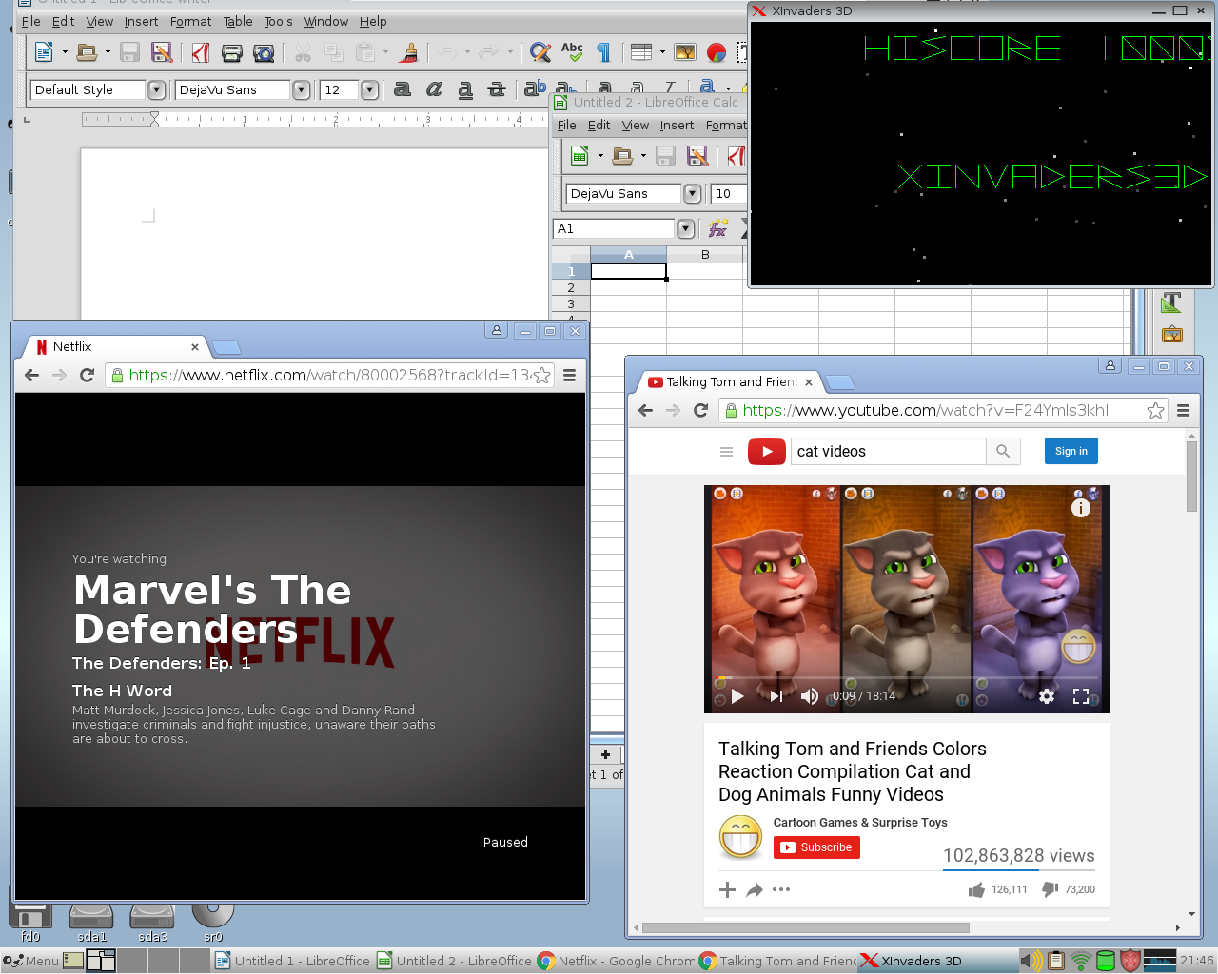Like the Talking Tom video
The width and height of the screenshot is (1218, 974).
pos(976,890)
